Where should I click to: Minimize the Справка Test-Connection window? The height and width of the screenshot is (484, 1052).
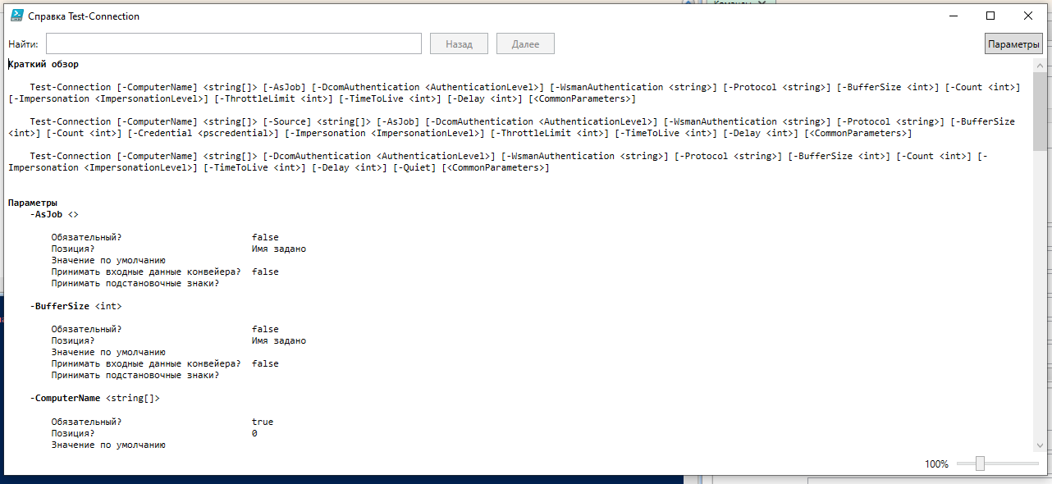coord(954,16)
